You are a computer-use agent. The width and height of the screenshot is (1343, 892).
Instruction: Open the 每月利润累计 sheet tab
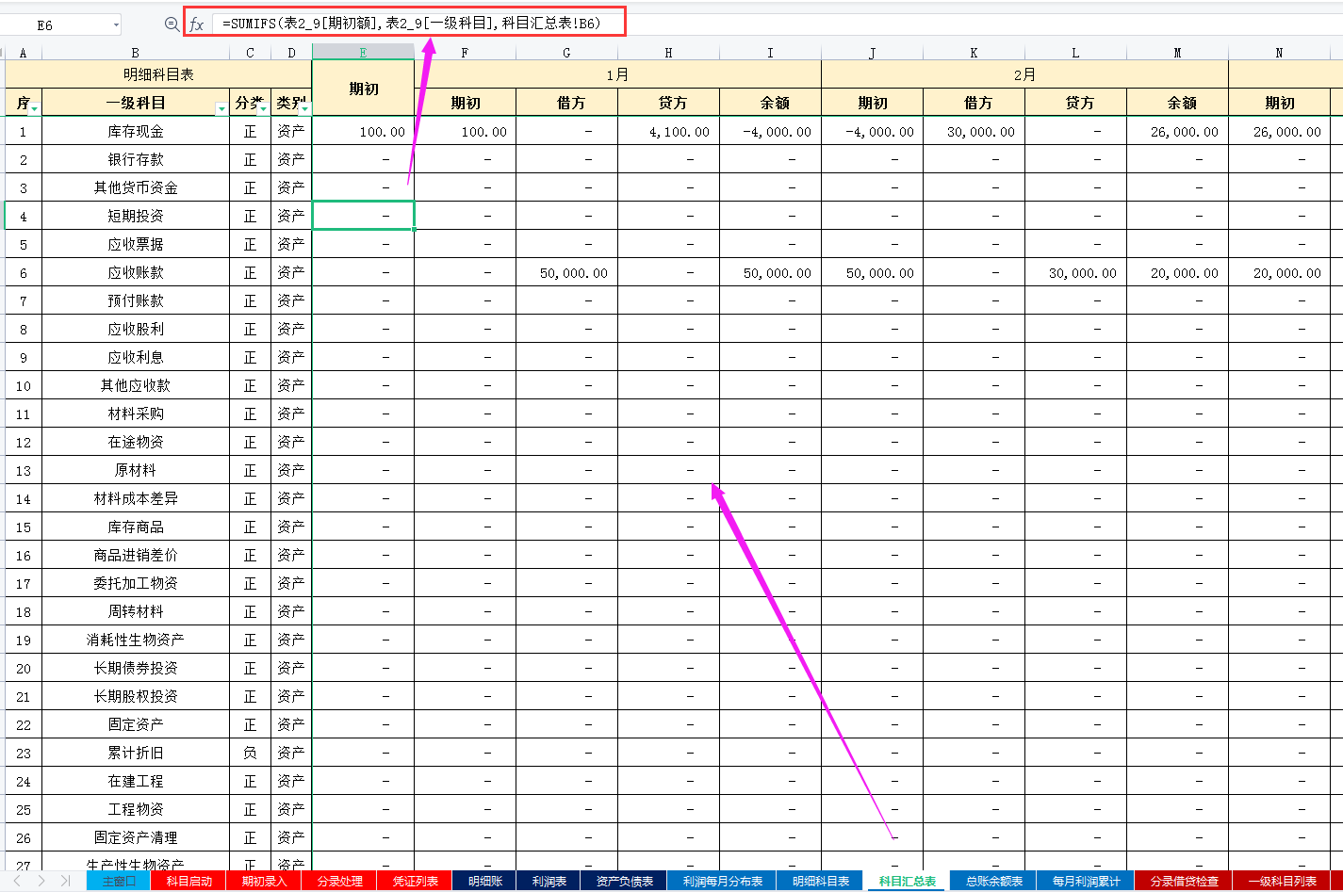tap(1086, 882)
